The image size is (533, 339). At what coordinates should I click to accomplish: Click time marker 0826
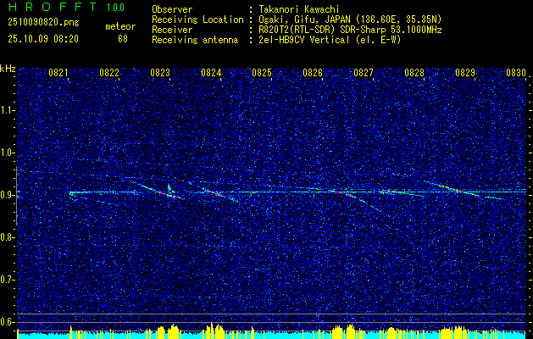(x=313, y=72)
